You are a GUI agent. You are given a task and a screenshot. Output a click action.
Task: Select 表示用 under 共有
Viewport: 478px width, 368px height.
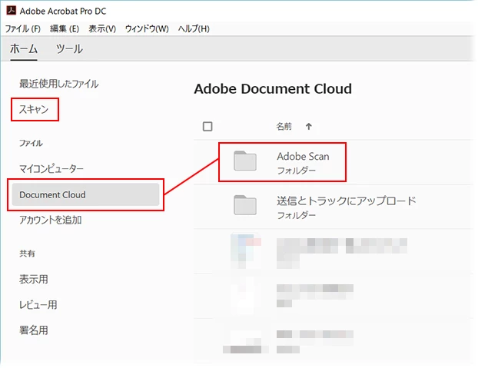34,279
